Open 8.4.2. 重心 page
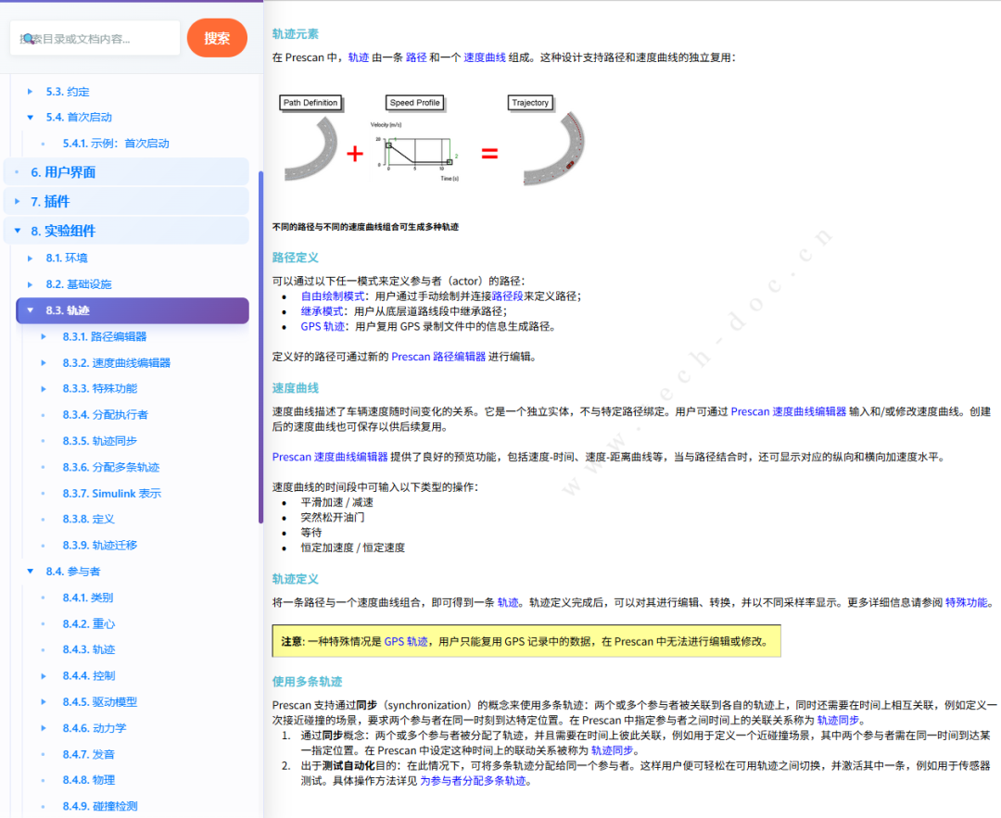The image size is (1001, 818). coord(89,624)
